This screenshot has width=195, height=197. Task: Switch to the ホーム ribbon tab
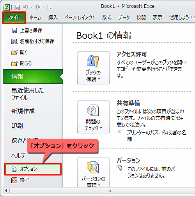pyautogui.click(x=35, y=18)
